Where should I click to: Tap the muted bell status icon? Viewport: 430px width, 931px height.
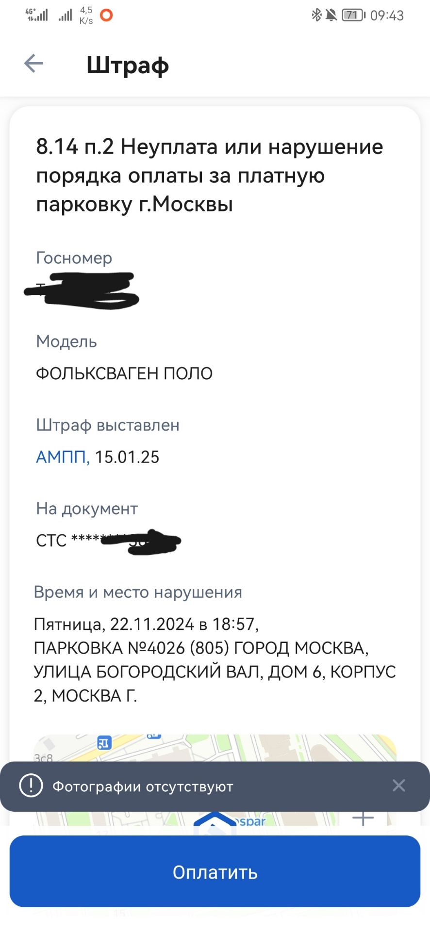point(331,15)
